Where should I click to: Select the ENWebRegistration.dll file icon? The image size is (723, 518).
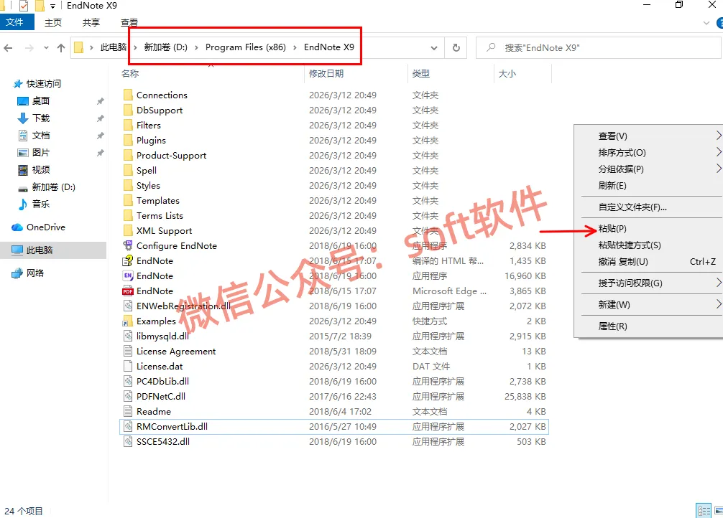[x=128, y=306]
